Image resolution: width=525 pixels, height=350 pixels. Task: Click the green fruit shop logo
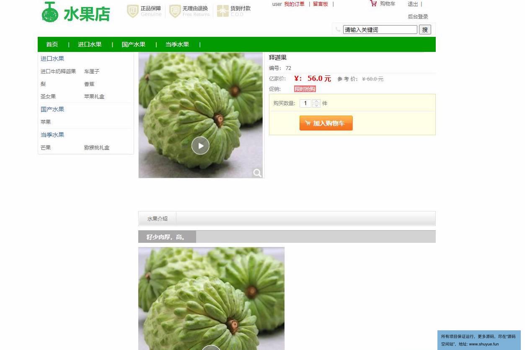pyautogui.click(x=76, y=13)
